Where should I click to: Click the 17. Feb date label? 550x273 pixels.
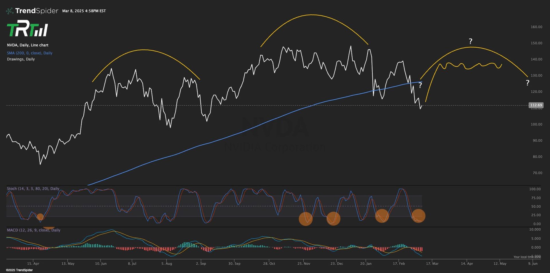pos(399,264)
